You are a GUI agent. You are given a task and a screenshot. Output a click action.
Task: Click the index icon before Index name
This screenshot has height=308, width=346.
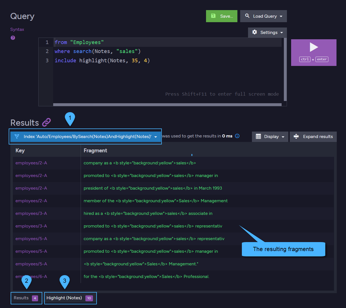click(x=17, y=136)
